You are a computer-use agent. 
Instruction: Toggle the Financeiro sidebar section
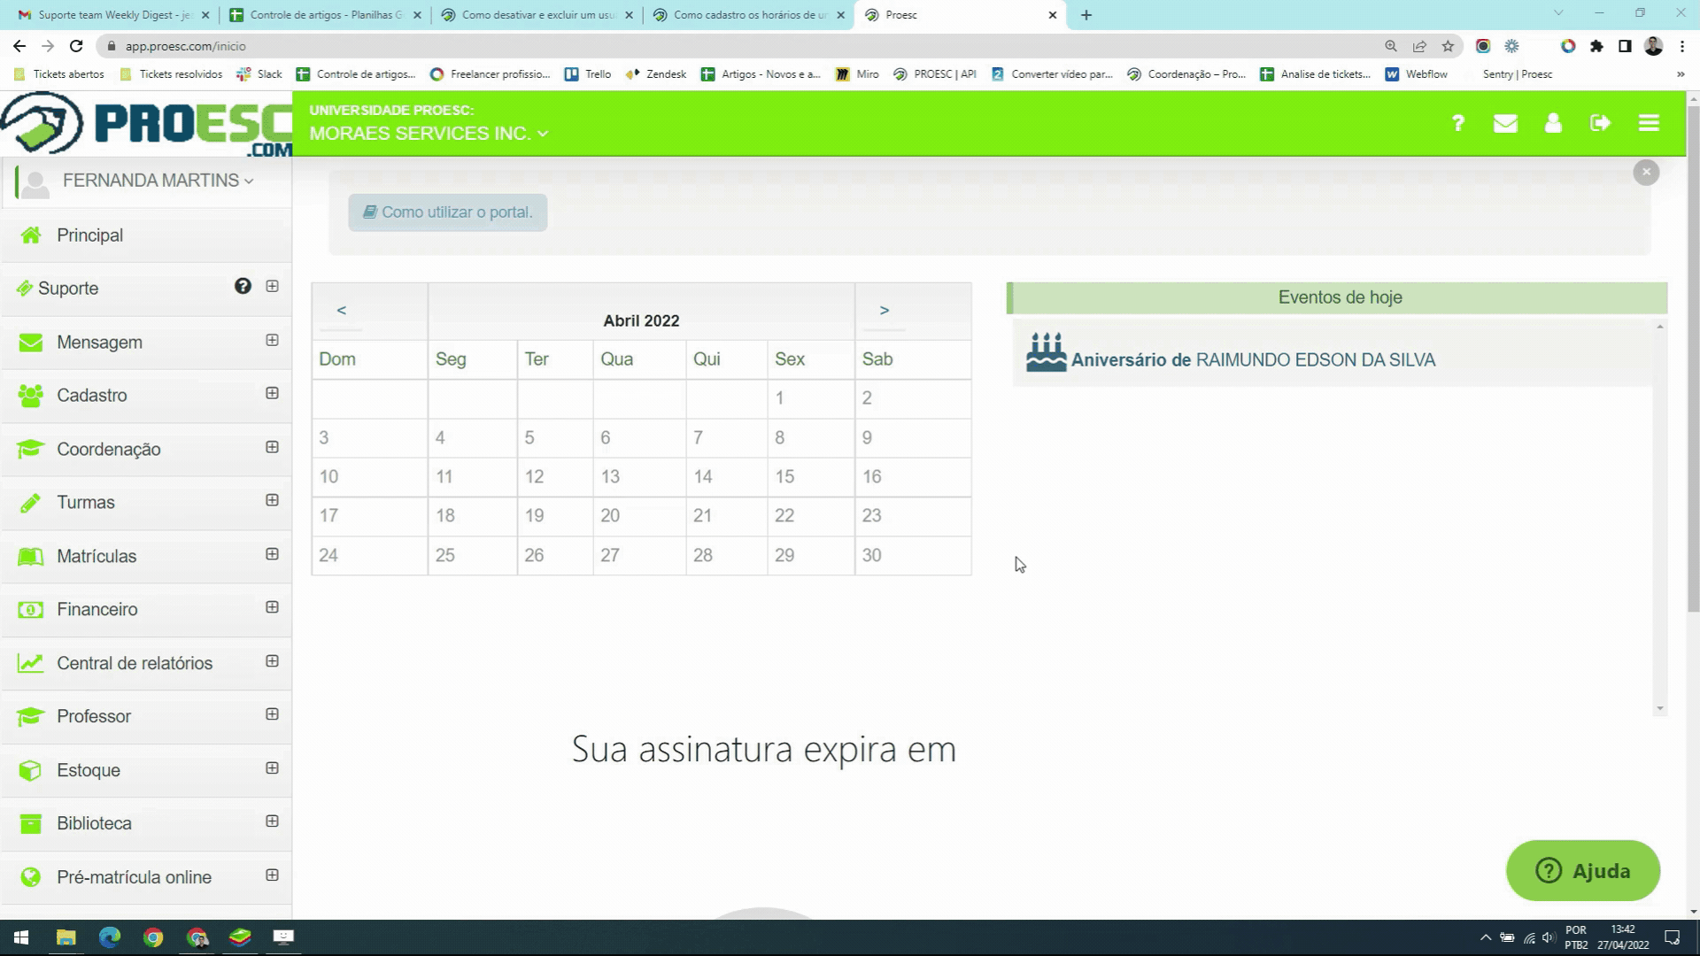point(272,607)
